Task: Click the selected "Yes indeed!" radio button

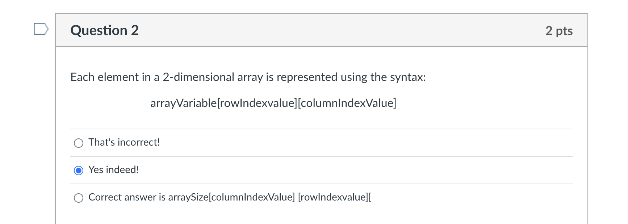Action: click(79, 171)
